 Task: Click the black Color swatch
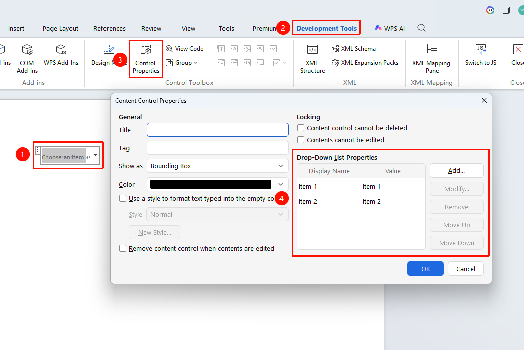point(211,184)
